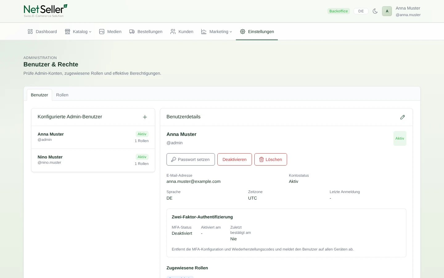Screen dimensions: 444x278
Task: Go to Dashboard
Action: pyautogui.click(x=42, y=32)
